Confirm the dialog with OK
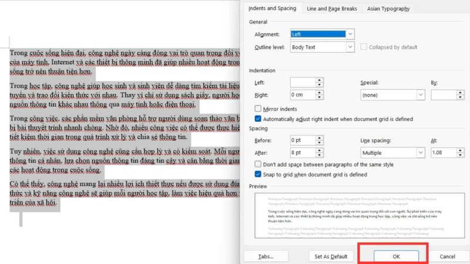Image resolution: width=470 pixels, height=264 pixels. tap(396, 256)
